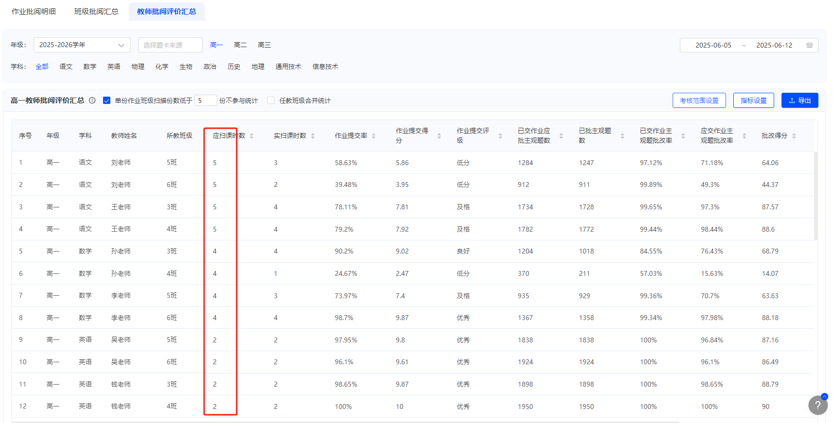Sort by 应扫课时数 column arrows
The width and height of the screenshot is (833, 423).
tap(252, 136)
